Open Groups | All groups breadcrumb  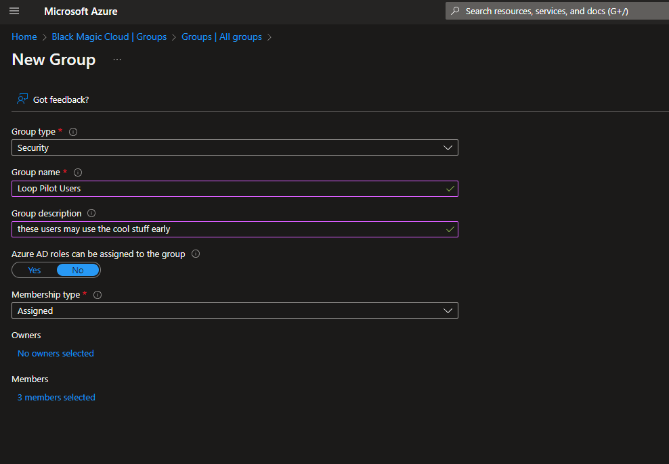point(221,37)
